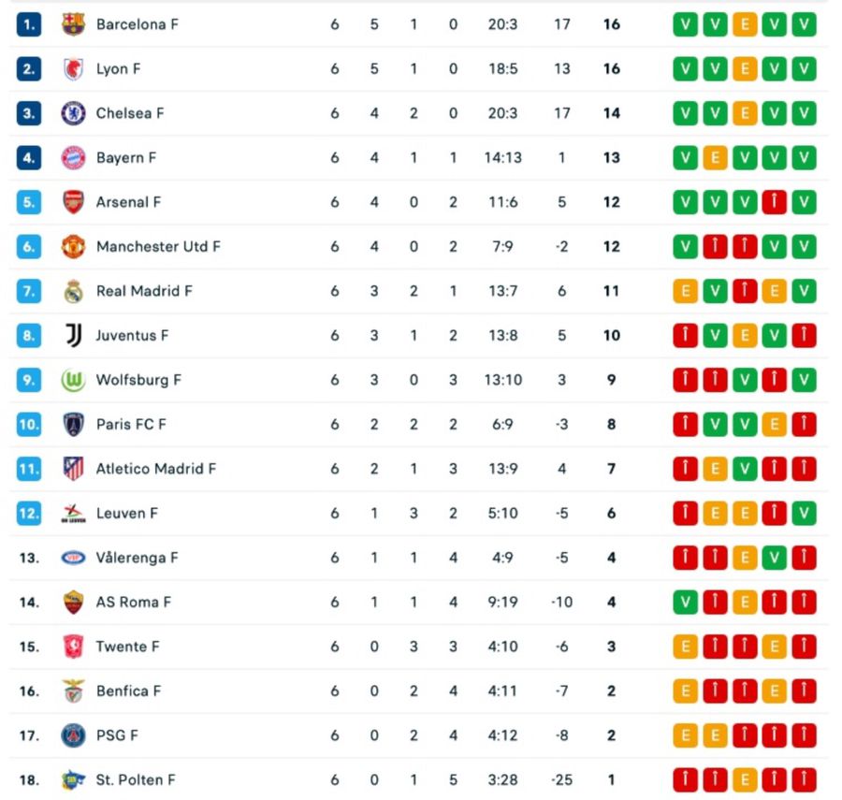Click the PSG F club badge
The width and height of the screenshot is (842, 800).
tap(73, 735)
